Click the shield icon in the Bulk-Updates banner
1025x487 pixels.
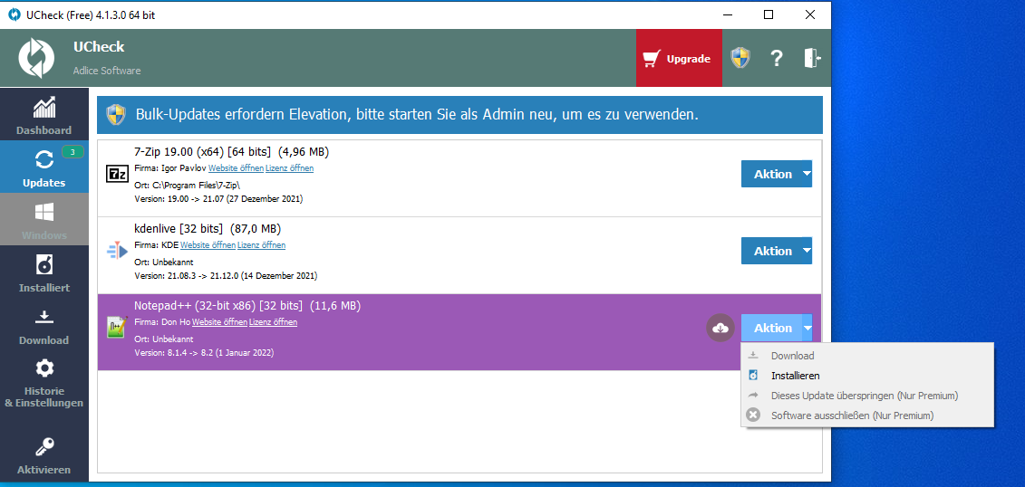click(x=116, y=114)
